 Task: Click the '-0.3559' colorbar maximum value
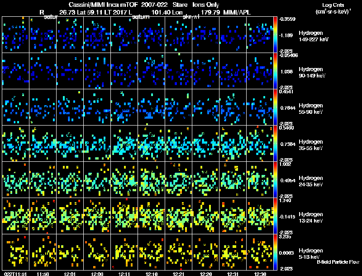[x=287, y=19]
